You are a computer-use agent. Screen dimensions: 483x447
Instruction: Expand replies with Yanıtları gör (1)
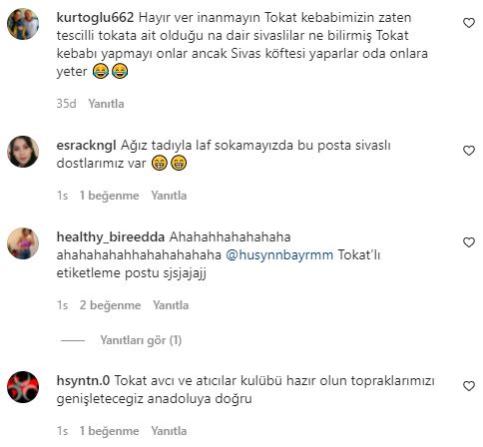click(x=141, y=340)
